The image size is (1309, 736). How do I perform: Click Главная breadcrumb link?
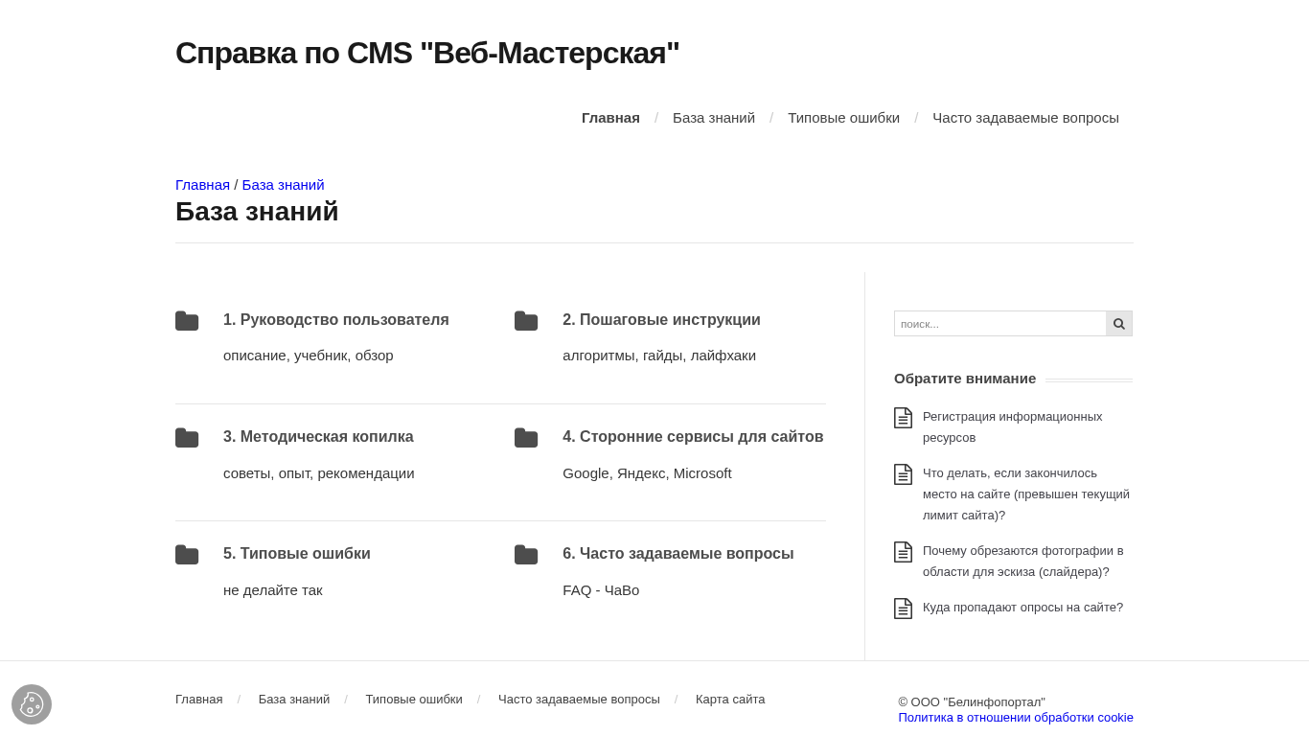[202, 185]
